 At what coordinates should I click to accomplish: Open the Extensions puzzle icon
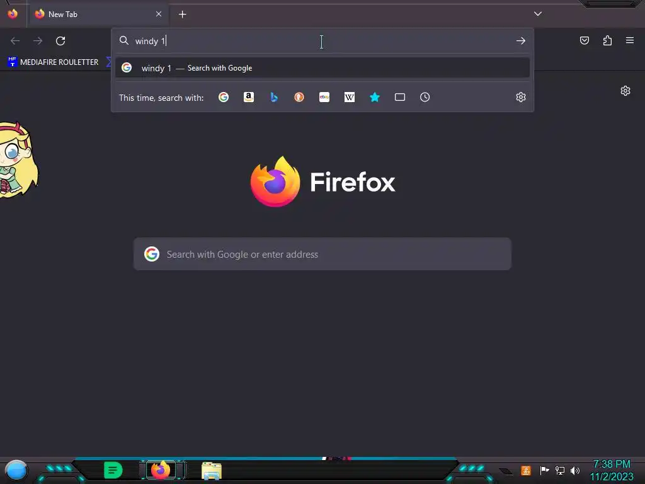click(x=607, y=40)
